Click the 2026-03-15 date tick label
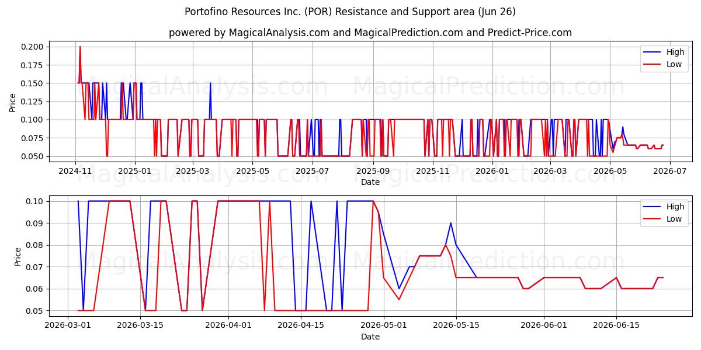The width and height of the screenshot is (701, 350). 140,325
